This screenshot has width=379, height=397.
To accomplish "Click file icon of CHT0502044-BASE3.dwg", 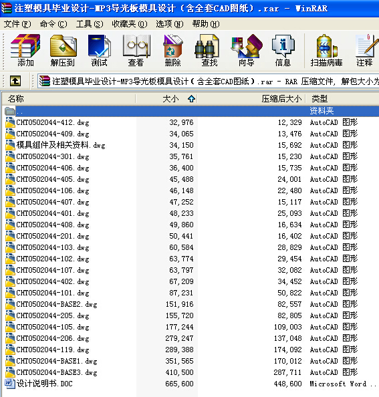I will point(10,372).
